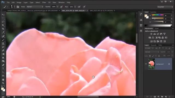Image resolution: width=175 pixels, height=98 pixels.
Task: Open the collapsed History panel icon
Action: coord(141,14)
